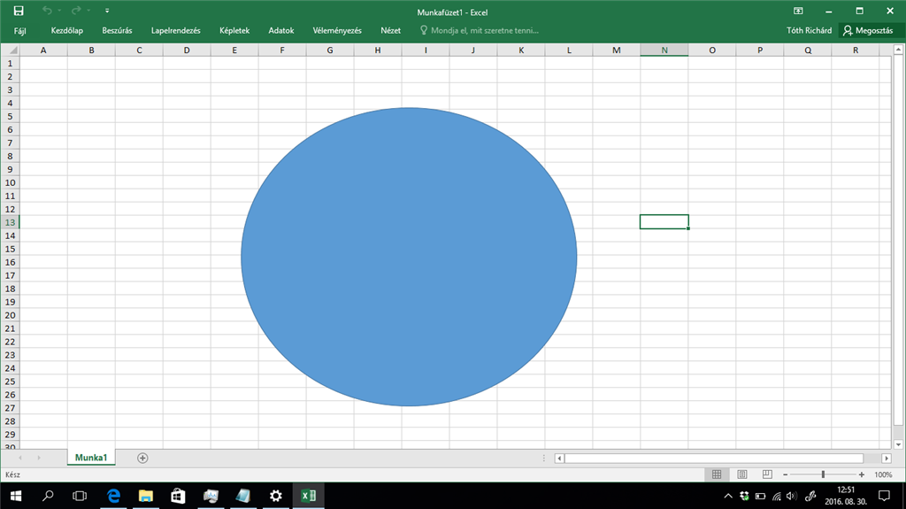Switch to the Beszúrás ribbon tab
Viewport: 906px width, 509px height.
pos(118,31)
